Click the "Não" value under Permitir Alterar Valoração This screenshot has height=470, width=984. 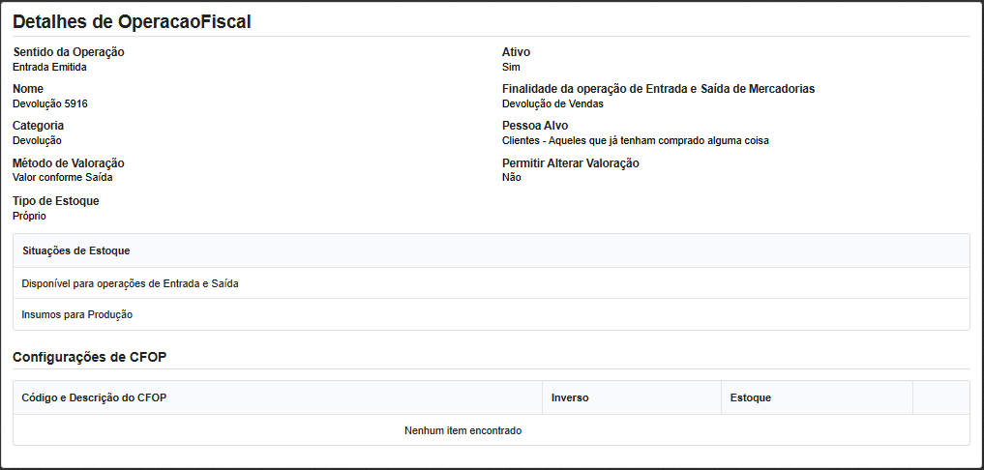tap(511, 178)
